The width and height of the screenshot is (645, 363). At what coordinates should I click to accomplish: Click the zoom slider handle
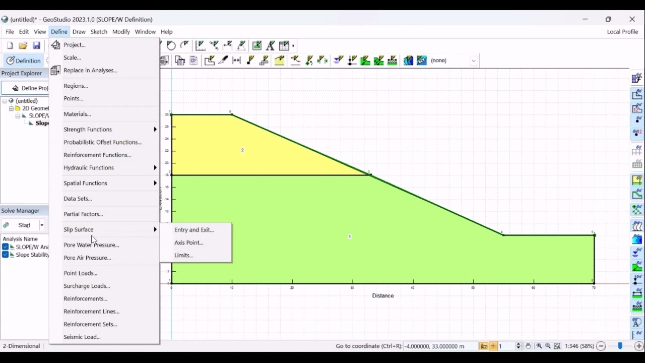(x=620, y=346)
